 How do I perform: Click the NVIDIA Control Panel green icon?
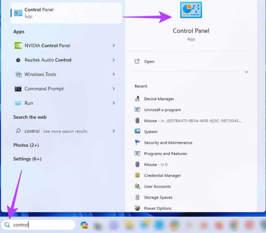click(x=18, y=45)
